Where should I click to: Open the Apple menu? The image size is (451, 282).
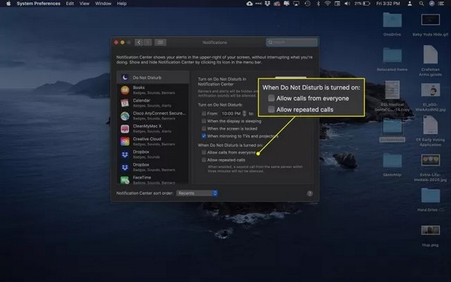[x=8, y=4]
